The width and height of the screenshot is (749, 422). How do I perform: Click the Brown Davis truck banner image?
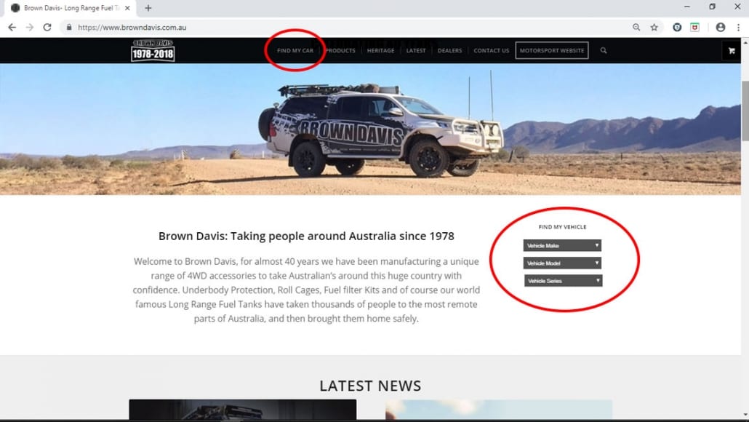click(370, 129)
